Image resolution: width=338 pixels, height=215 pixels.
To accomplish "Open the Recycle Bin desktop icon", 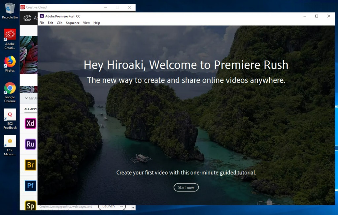I will pos(10,11).
